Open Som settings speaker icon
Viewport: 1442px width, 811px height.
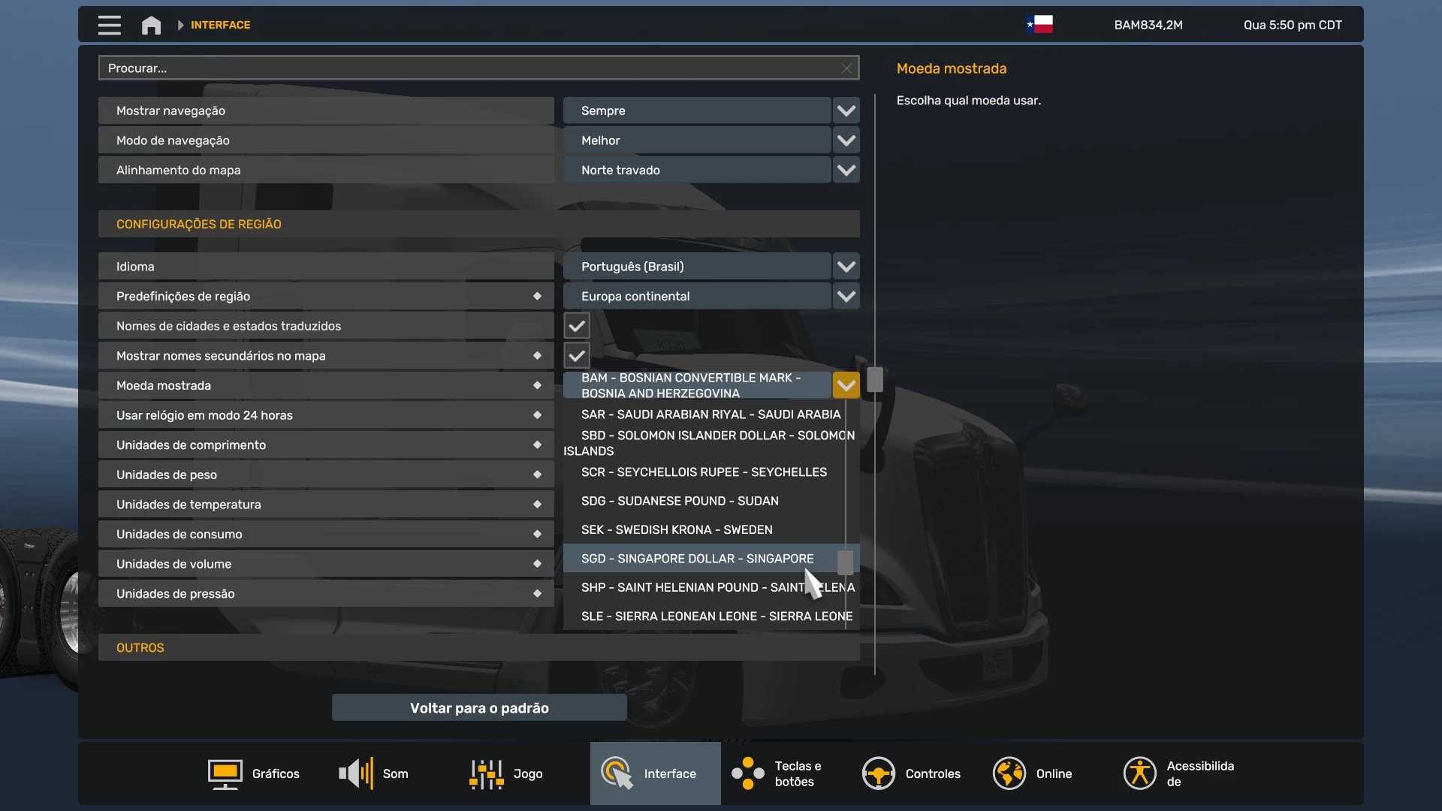356,773
